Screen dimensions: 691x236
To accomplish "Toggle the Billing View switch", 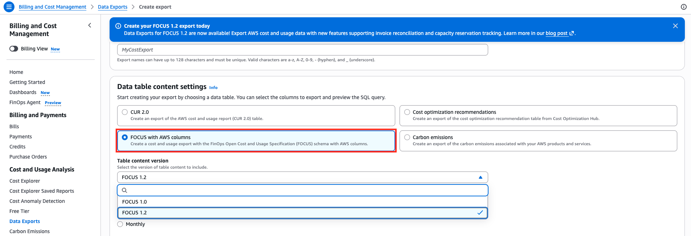I will pos(14,49).
